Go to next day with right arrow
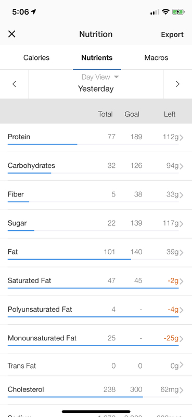The width and height of the screenshot is (192, 417). click(177, 84)
